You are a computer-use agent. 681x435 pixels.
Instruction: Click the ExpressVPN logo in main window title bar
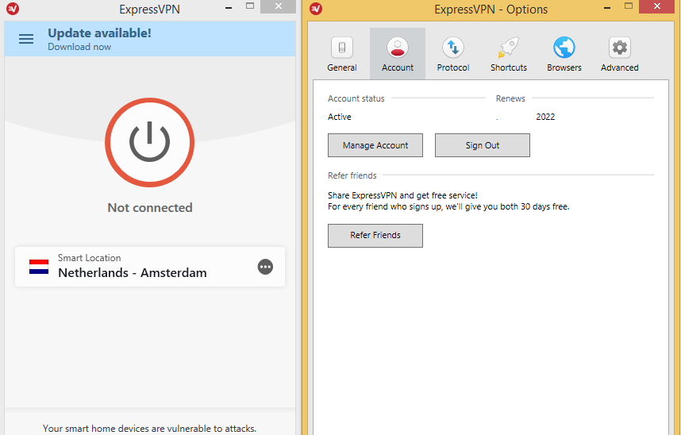tap(13, 8)
